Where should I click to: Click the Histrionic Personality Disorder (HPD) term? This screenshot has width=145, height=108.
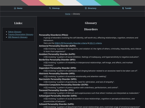[x=57, y=74]
